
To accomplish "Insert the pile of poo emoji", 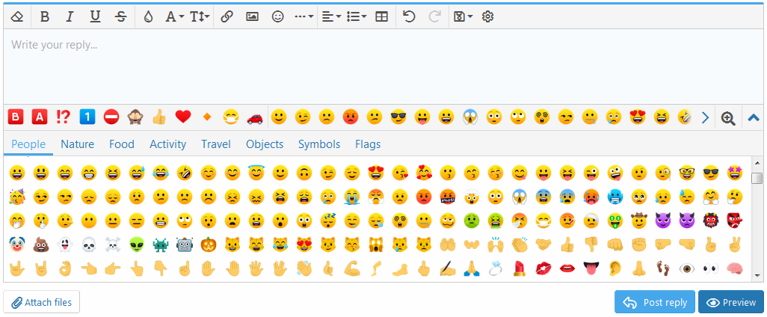I will click(x=40, y=244).
